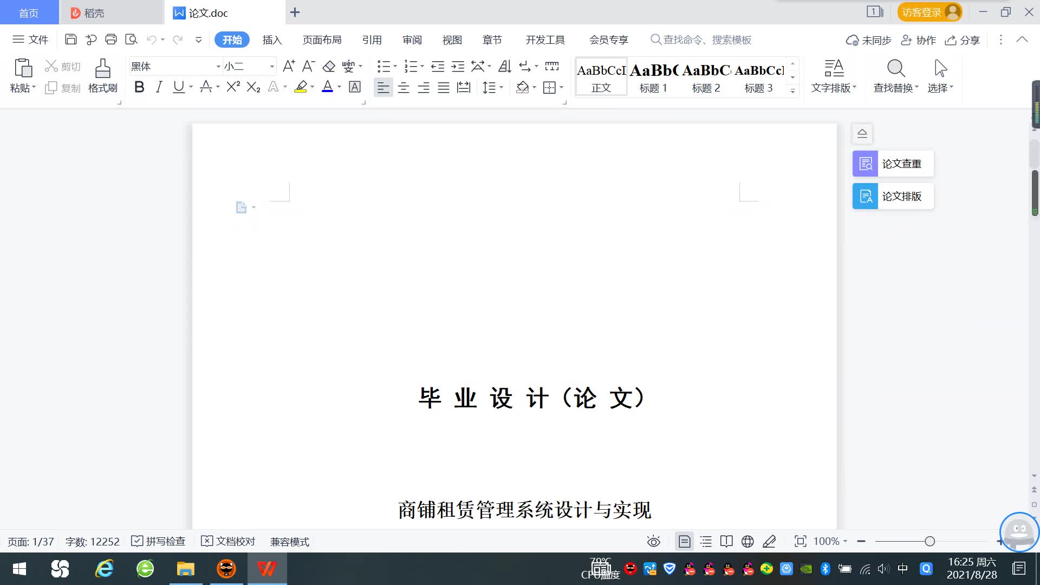Open the font name dropdown showing 黑体
Image resolution: width=1040 pixels, height=585 pixels.
pos(218,67)
